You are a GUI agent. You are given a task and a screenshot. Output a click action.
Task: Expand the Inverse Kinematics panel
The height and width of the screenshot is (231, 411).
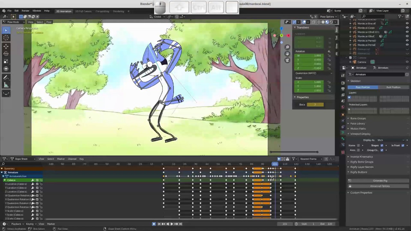pyautogui.click(x=361, y=157)
